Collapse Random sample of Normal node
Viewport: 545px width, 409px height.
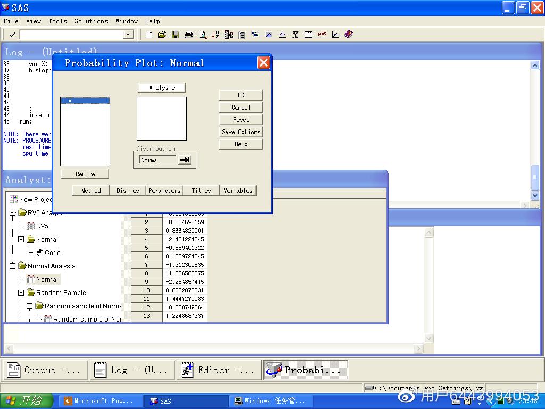[x=30, y=306]
